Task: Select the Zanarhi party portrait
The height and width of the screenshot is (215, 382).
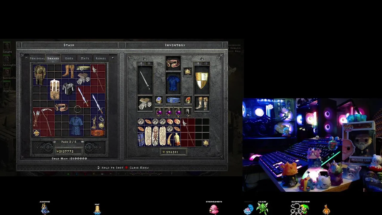Action: (7, 47)
